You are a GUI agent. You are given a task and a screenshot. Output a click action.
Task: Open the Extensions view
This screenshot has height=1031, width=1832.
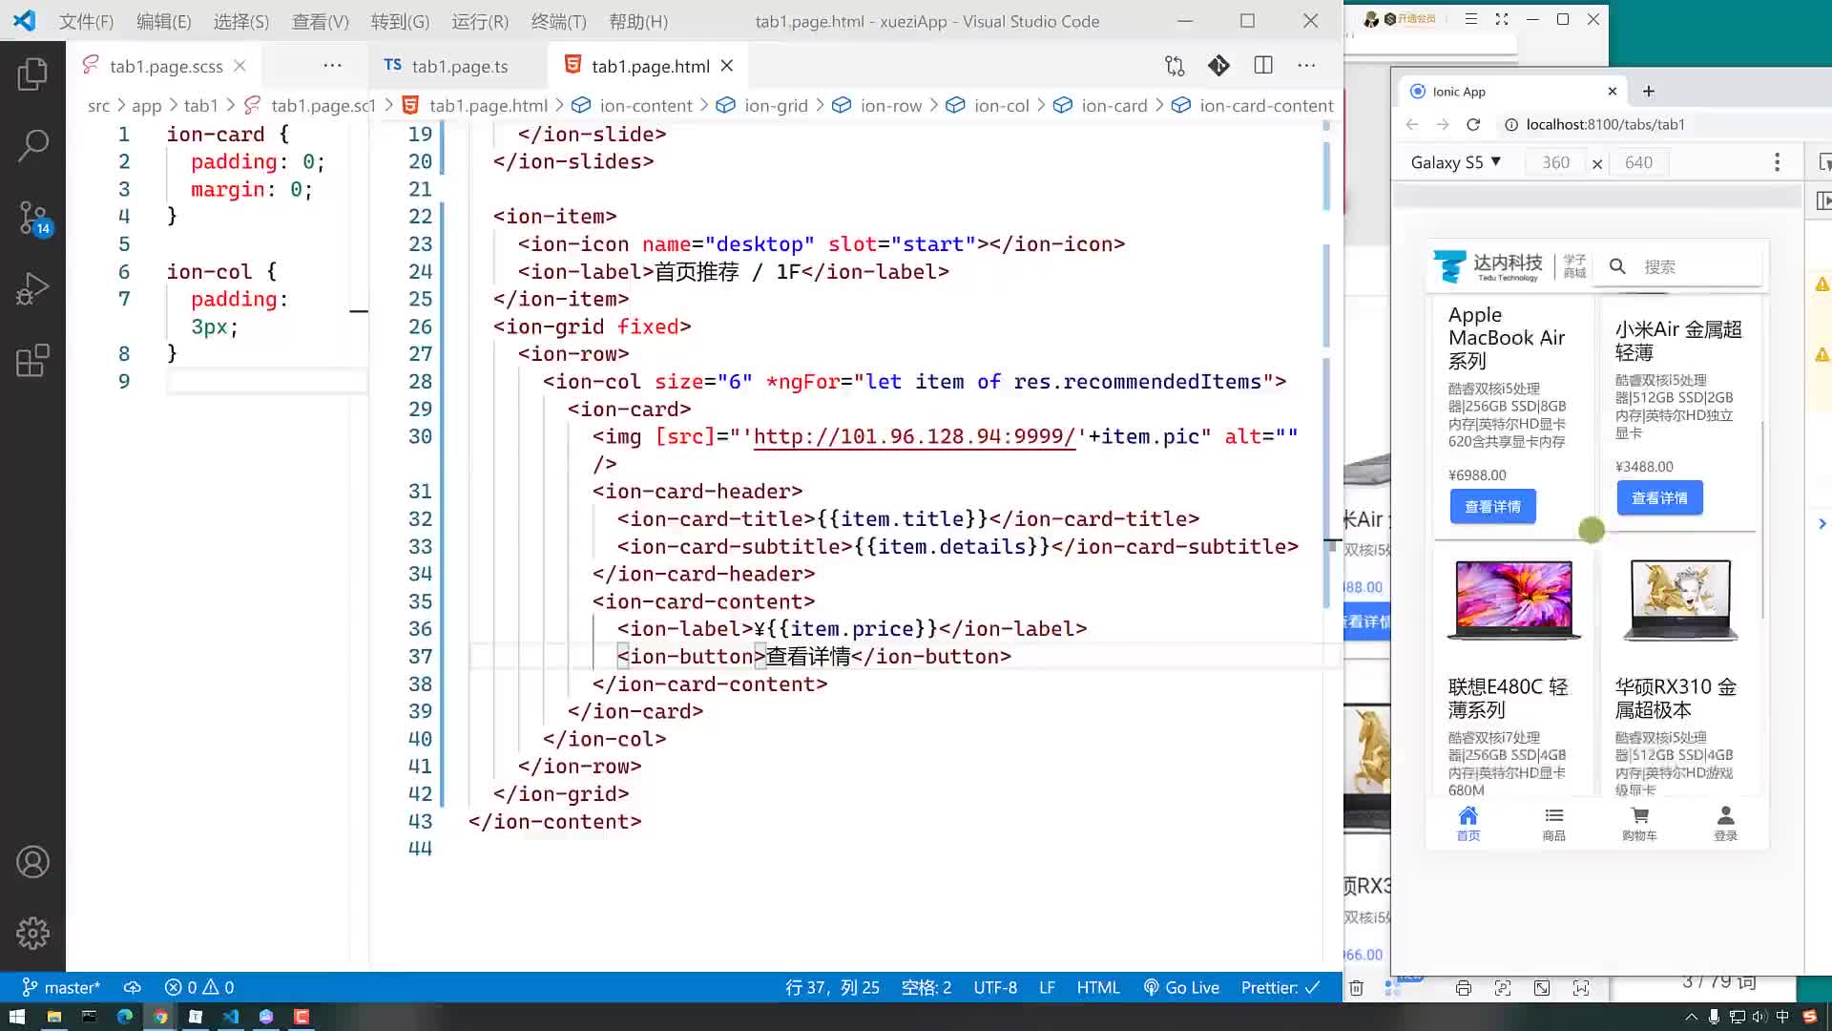pos(32,361)
